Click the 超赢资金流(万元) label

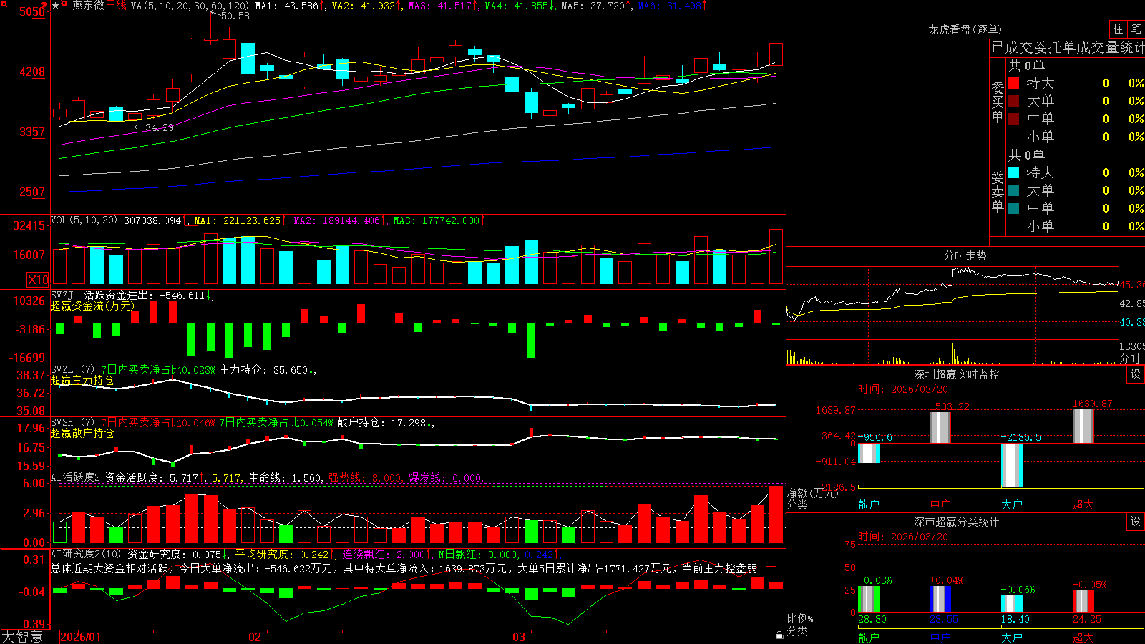[92, 306]
